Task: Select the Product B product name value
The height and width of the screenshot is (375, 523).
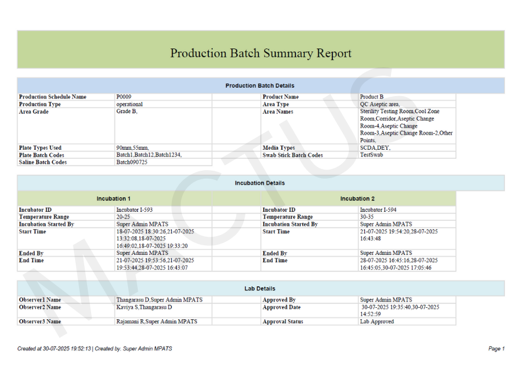Action: coord(372,97)
